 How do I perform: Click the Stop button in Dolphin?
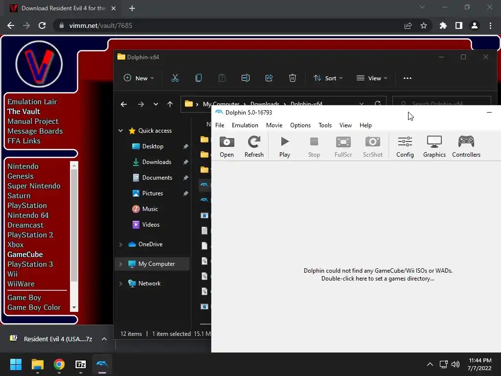[x=314, y=147]
